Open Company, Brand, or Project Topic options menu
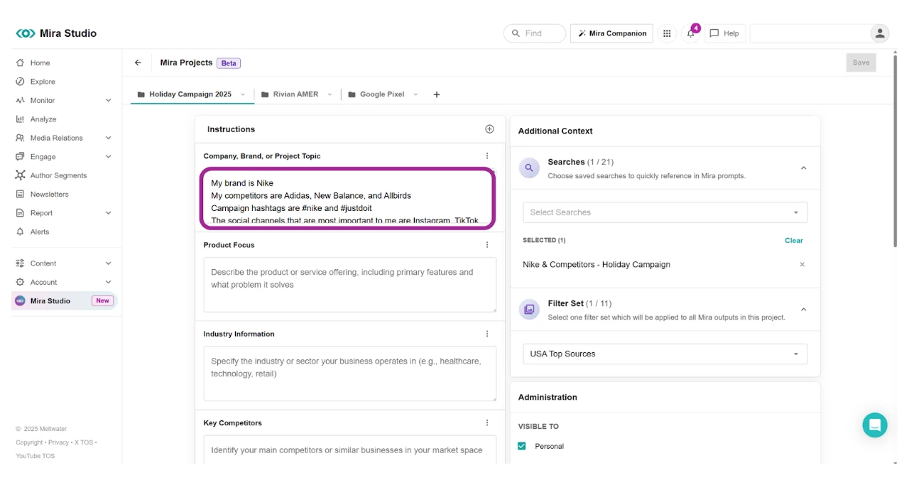This screenshot has width=909, height=490. pyautogui.click(x=487, y=156)
